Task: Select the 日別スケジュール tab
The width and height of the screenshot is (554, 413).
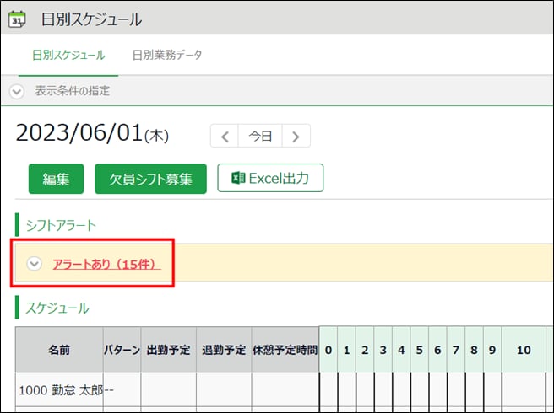Action: [68, 56]
